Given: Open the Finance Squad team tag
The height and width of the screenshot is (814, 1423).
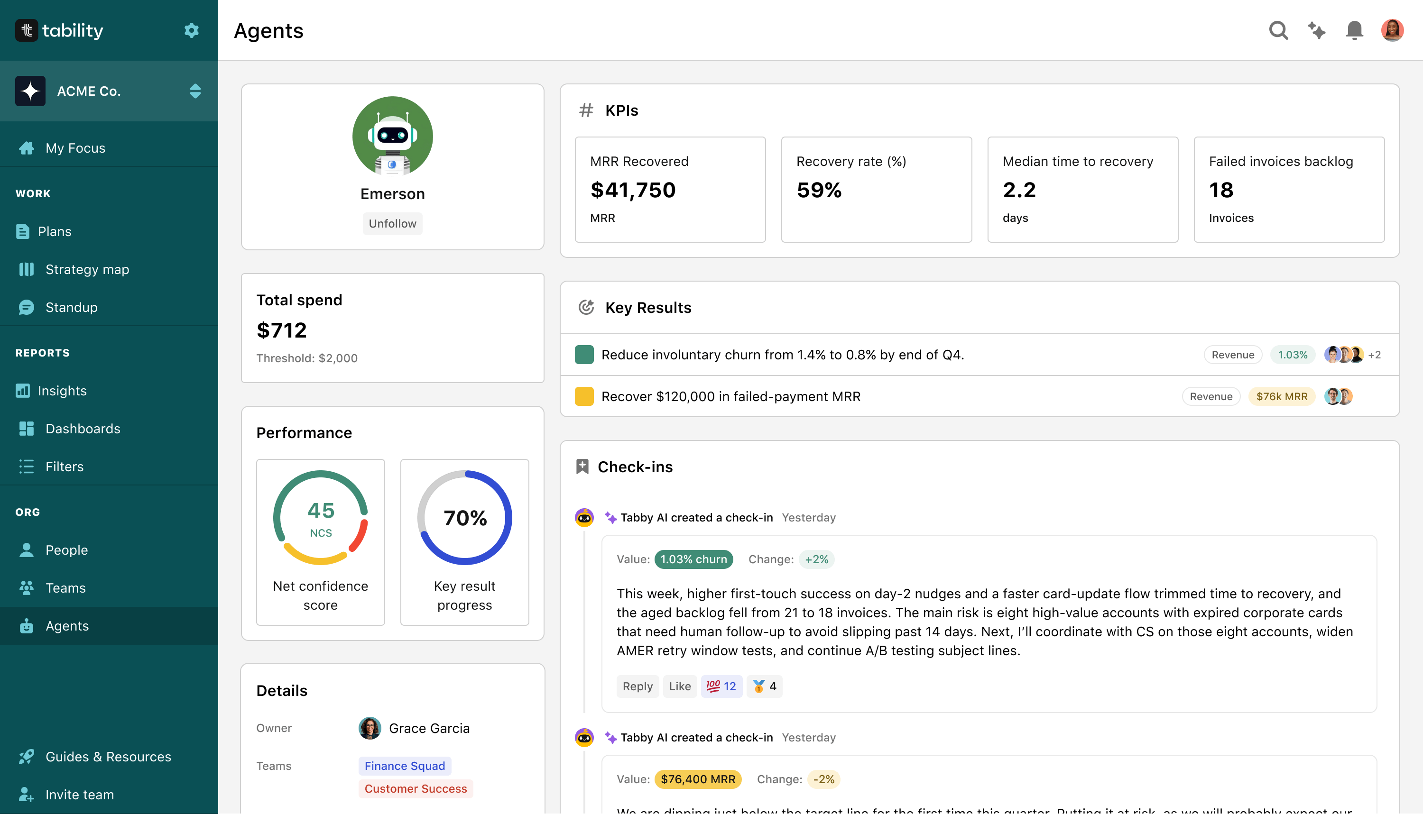Looking at the screenshot, I should point(405,767).
